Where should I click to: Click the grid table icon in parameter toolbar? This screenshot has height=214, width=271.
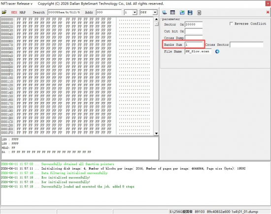click(172, 12)
